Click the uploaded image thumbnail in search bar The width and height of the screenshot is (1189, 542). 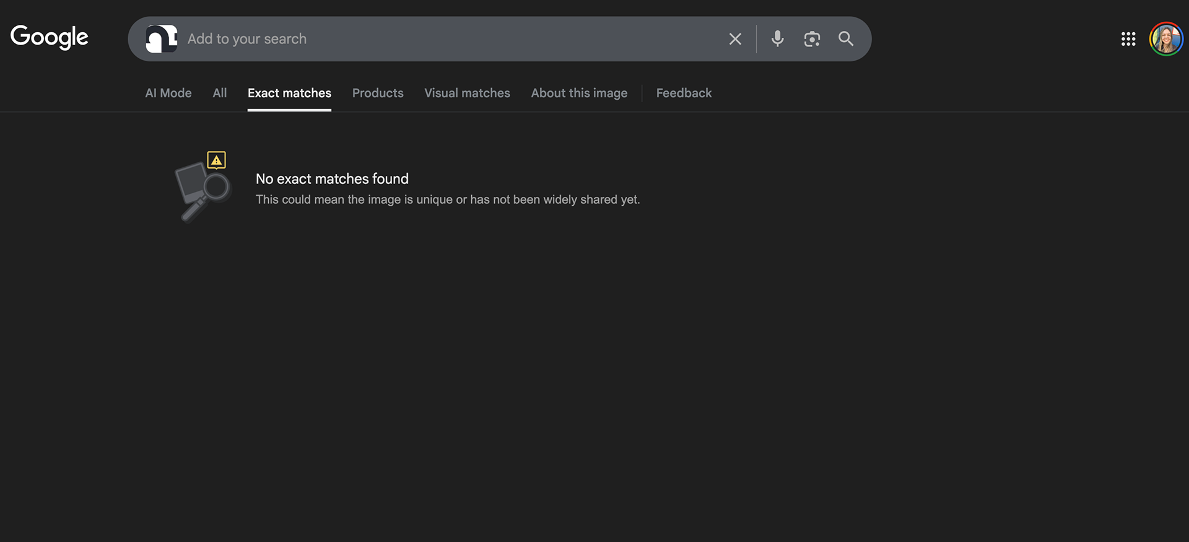(162, 39)
